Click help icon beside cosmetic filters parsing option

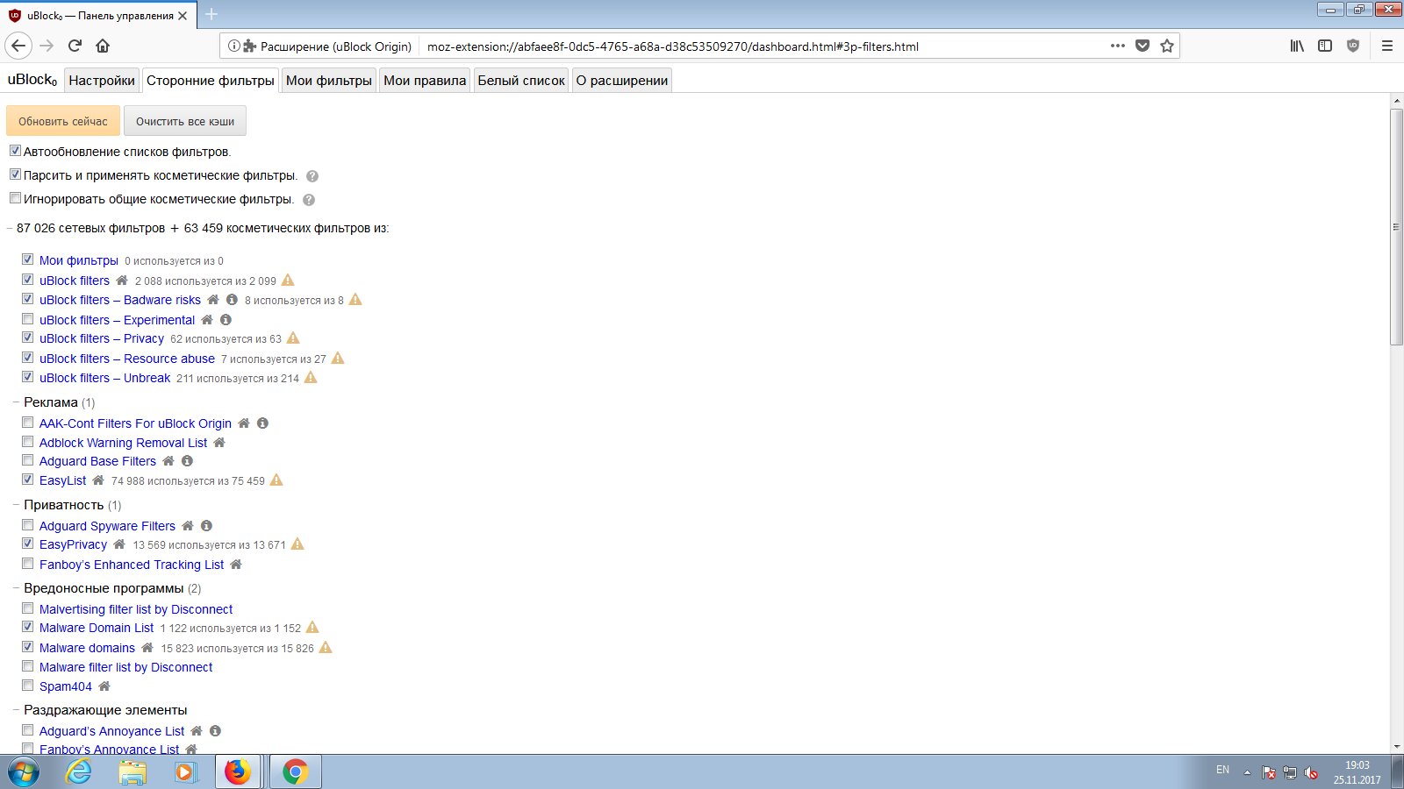312,176
